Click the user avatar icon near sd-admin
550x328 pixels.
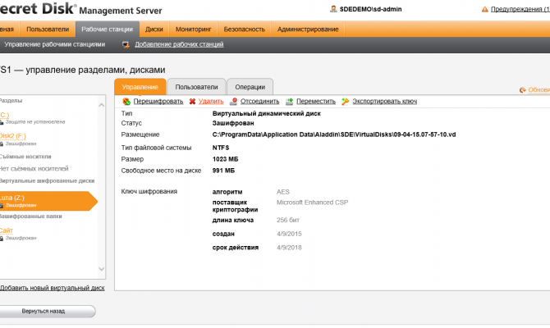click(333, 9)
